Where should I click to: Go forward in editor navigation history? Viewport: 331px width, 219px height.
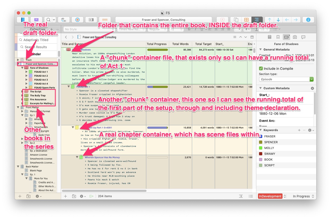[x=72, y=37]
